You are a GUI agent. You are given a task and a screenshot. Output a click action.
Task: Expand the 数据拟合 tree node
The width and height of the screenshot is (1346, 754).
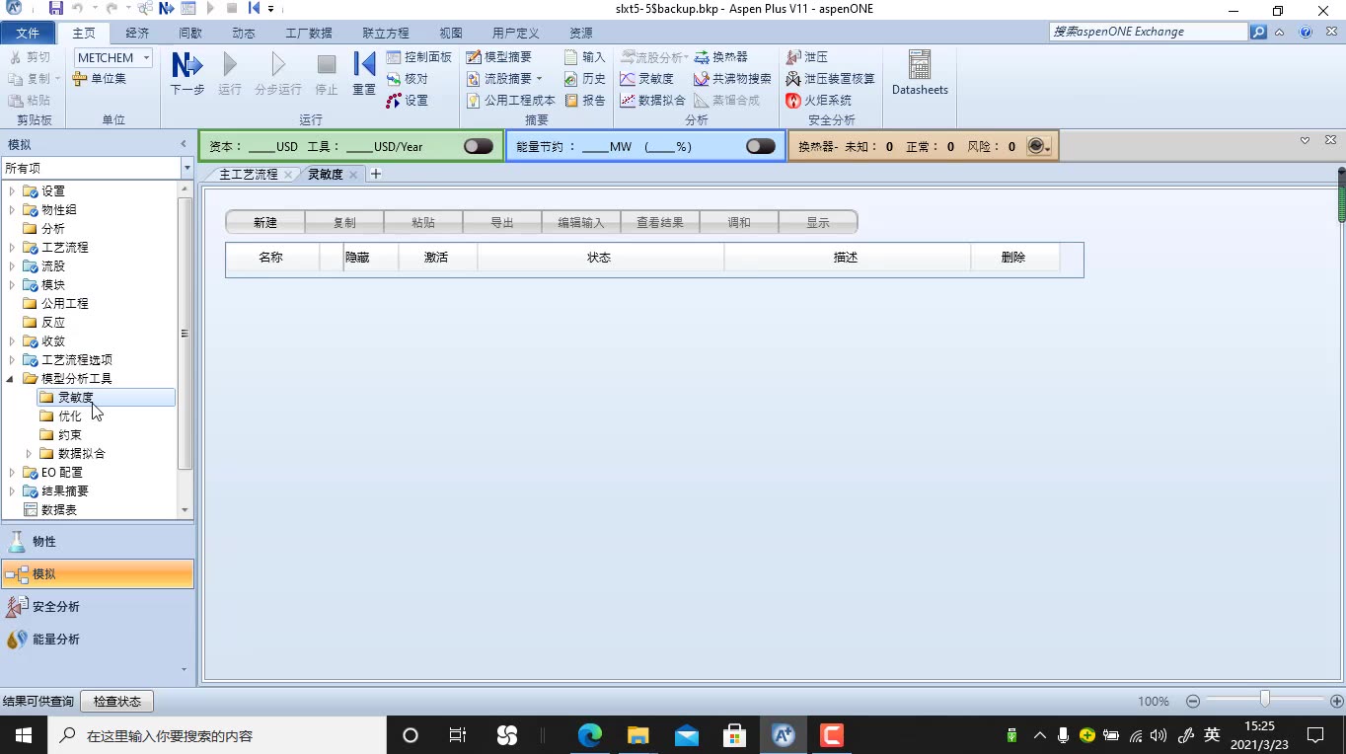coord(29,453)
